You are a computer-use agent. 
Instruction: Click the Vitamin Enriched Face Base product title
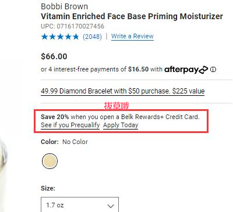pos(132,16)
